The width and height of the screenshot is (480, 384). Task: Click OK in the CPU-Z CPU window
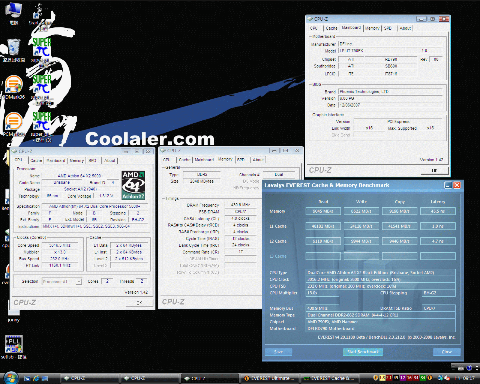139,303
